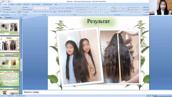Switch to normal view icon in status bar
The width and height of the screenshot is (172, 97).
click(x=148, y=96)
